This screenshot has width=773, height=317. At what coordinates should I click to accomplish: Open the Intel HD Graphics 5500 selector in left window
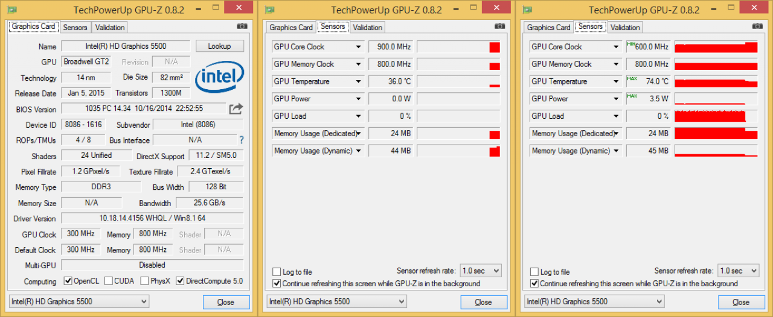click(x=79, y=301)
